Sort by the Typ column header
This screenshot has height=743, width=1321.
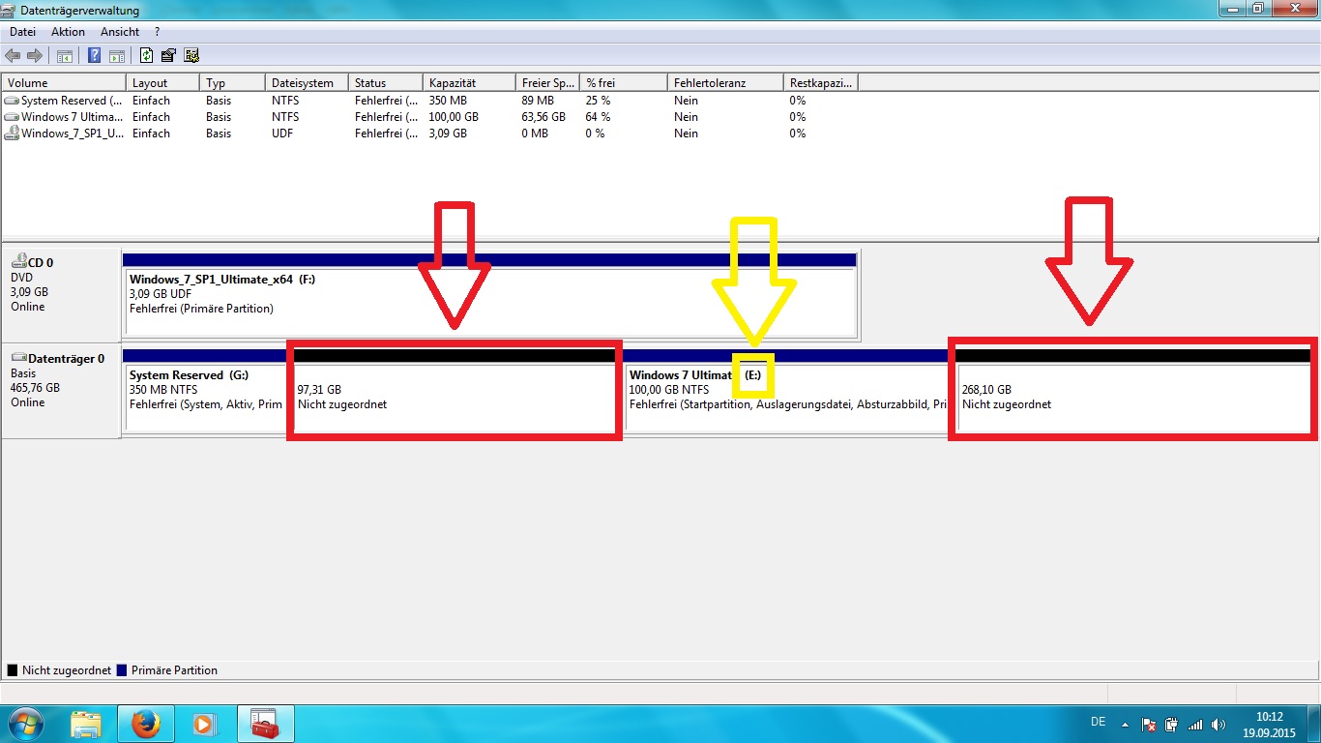tap(232, 83)
